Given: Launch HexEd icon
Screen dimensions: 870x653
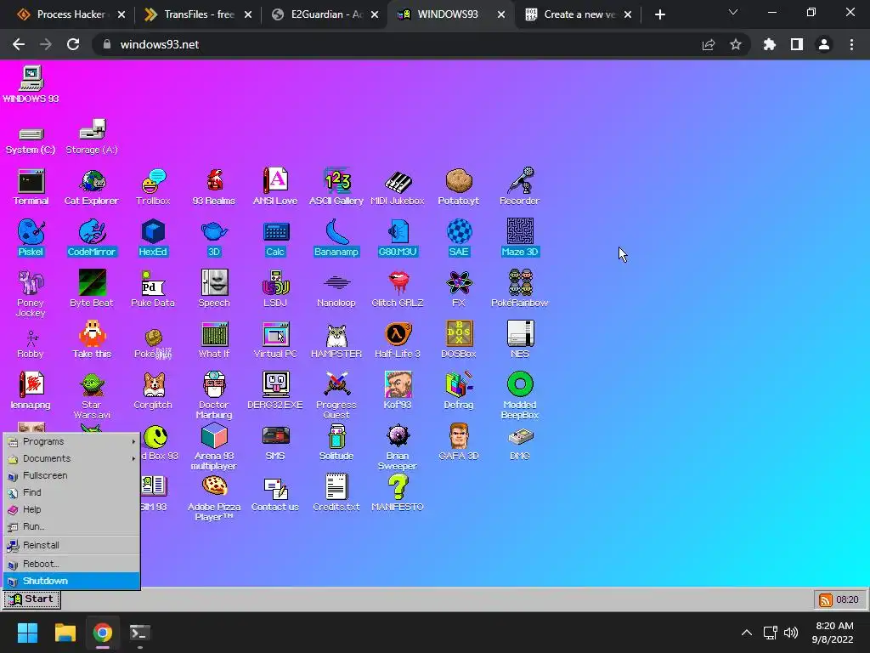Looking at the screenshot, I should [153, 238].
